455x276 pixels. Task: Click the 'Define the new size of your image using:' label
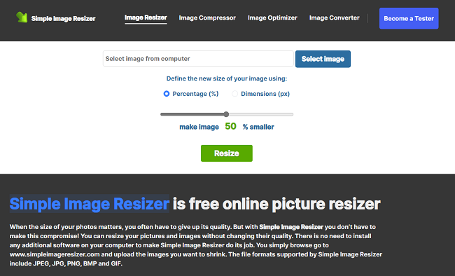[227, 78]
